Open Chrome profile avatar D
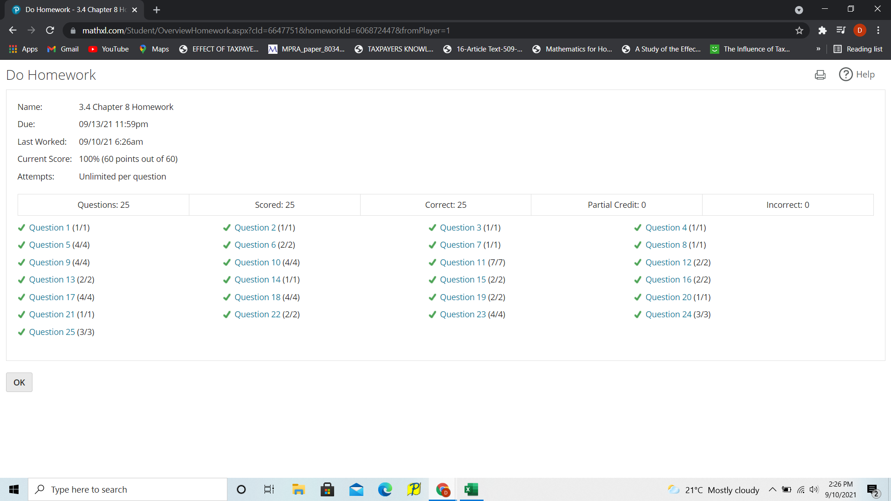Image resolution: width=891 pixels, height=501 pixels. pos(859,30)
